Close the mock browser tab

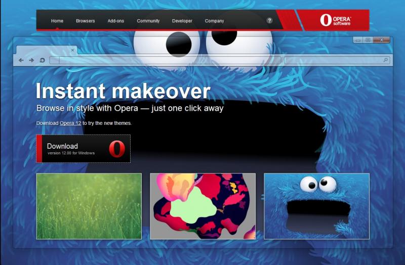(x=72, y=50)
